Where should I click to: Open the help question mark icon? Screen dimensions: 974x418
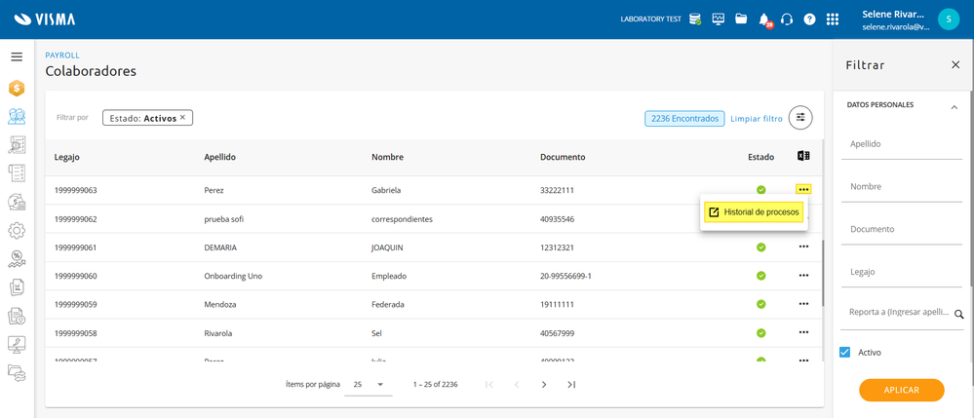(809, 19)
